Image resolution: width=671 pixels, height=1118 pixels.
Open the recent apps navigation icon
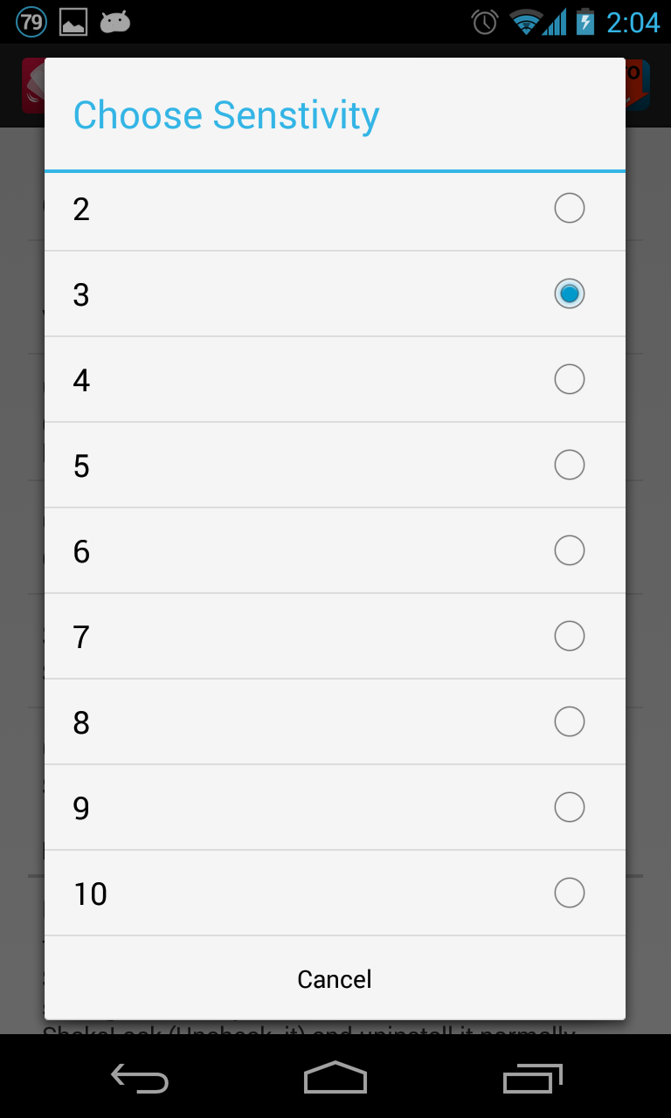coord(532,1078)
